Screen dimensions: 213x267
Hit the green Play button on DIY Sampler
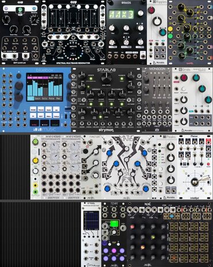(20, 10)
